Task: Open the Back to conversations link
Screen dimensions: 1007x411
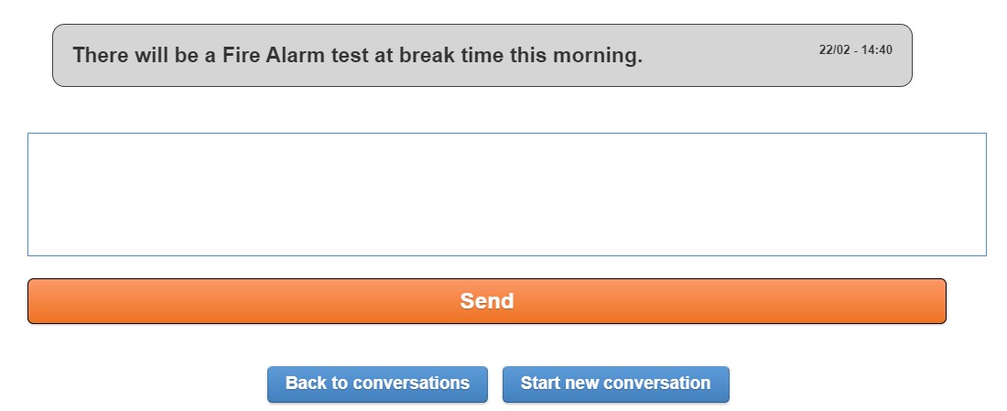Action: 377,384
